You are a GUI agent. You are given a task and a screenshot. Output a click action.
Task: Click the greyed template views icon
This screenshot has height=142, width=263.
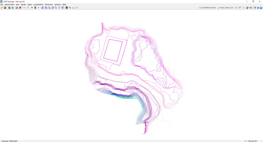point(13,8)
